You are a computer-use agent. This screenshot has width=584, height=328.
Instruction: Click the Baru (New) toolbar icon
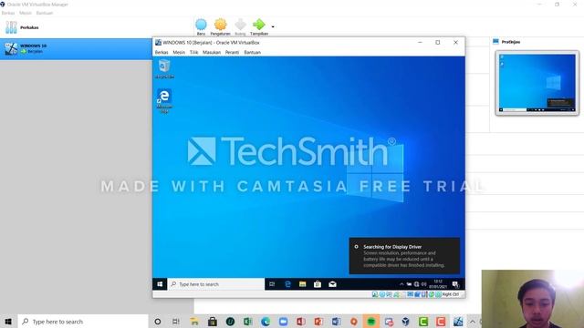tap(201, 25)
